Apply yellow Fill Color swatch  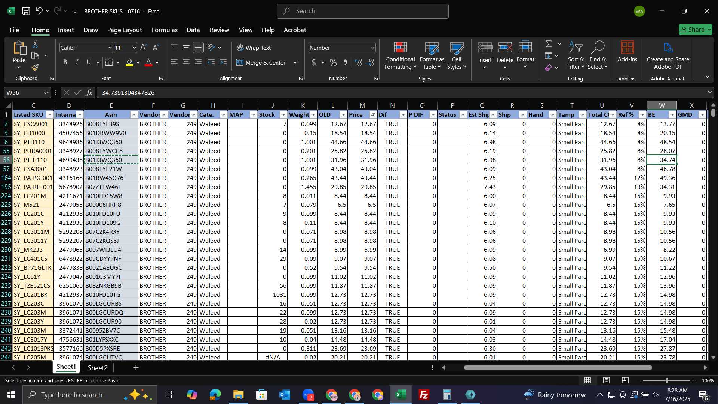(129, 62)
